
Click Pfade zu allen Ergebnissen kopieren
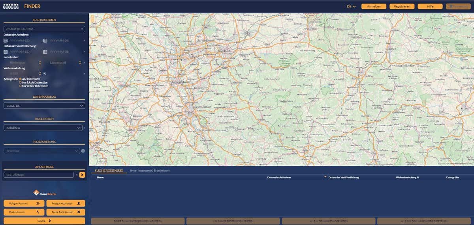138,221
